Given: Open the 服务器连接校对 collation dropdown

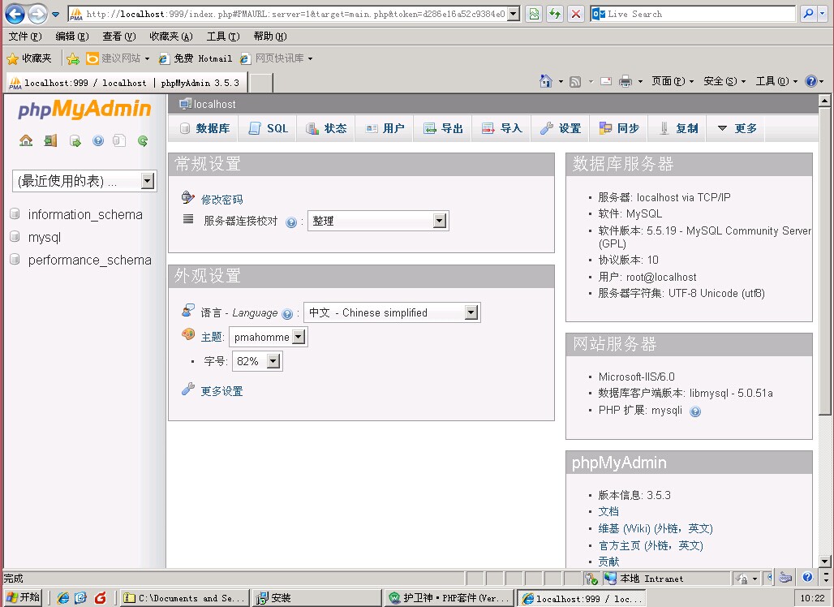Looking at the screenshot, I should point(378,221).
